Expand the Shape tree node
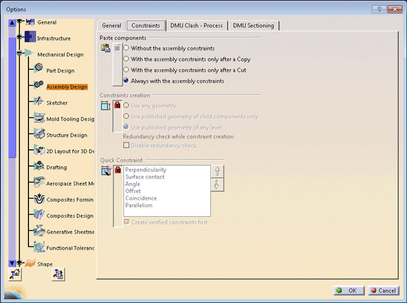Image resolution: width=407 pixels, height=303 pixels. click(19, 262)
